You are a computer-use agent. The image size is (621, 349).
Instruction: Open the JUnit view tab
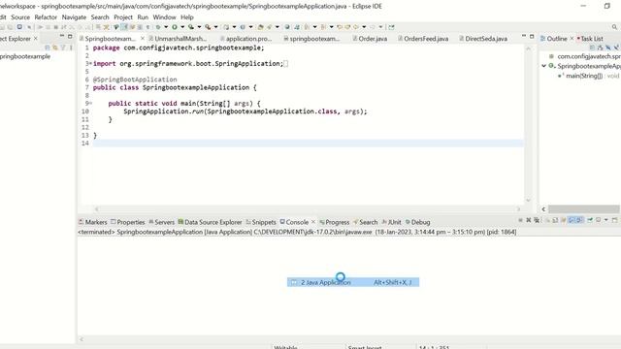(x=391, y=222)
